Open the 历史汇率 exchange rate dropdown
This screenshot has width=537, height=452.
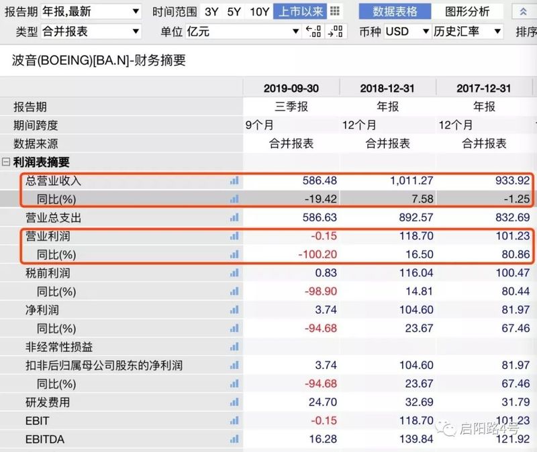[x=468, y=32]
